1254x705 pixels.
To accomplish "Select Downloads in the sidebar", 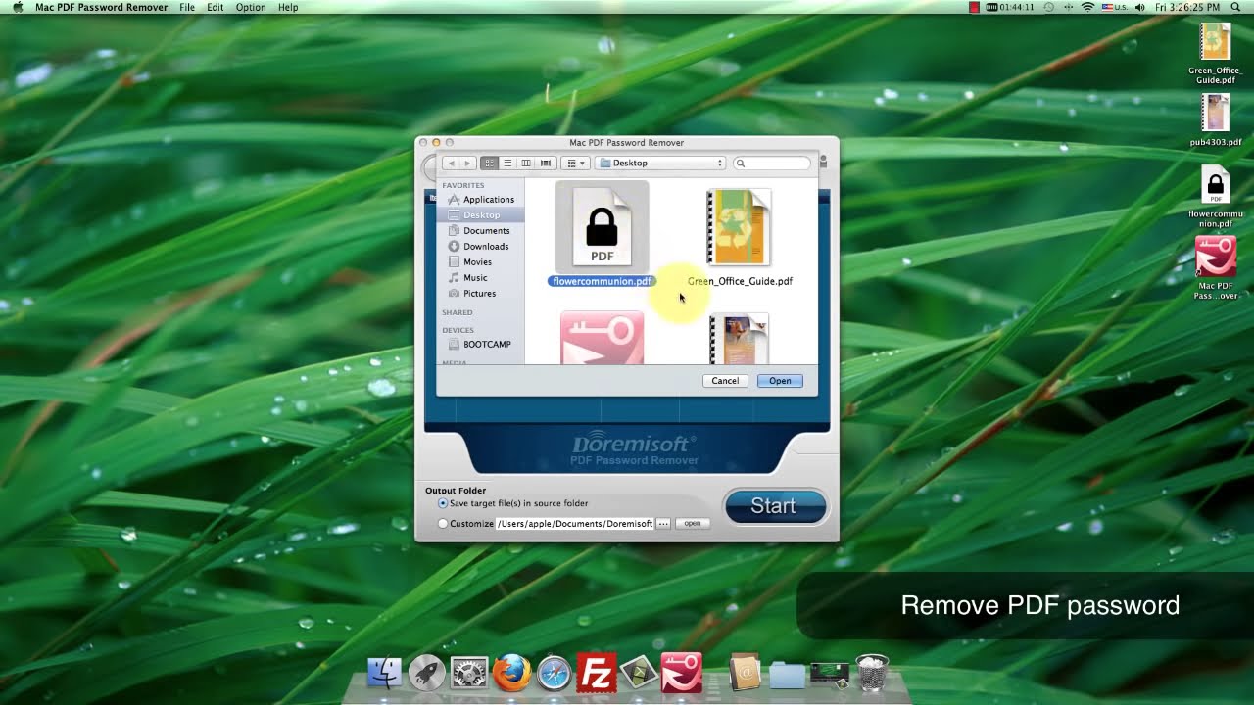I will coord(480,247).
